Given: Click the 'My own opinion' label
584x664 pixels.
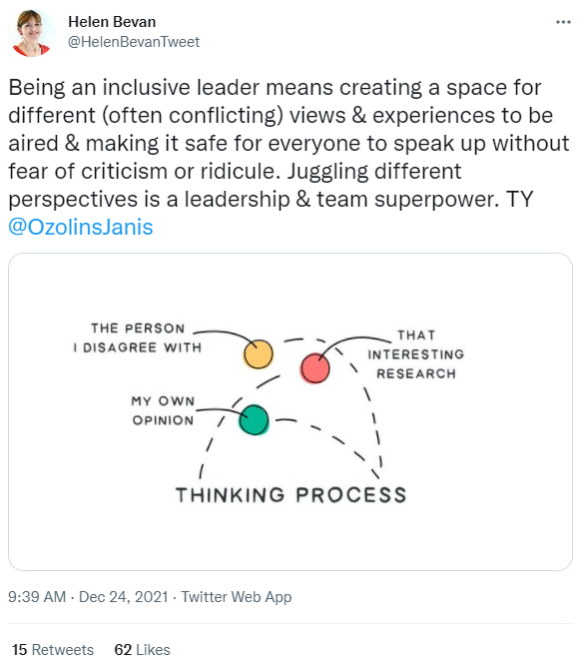Looking at the screenshot, I should 163,410.
